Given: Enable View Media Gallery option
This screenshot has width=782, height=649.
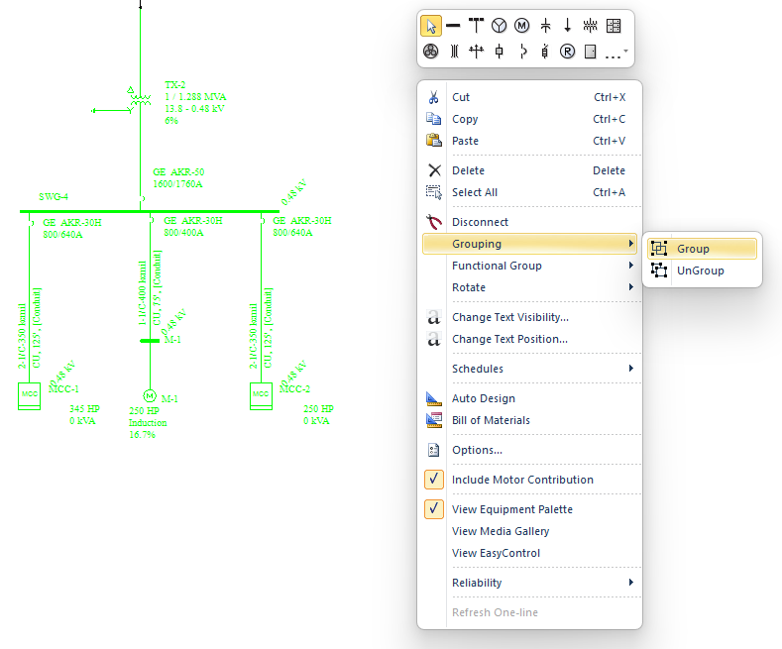Looking at the screenshot, I should [x=500, y=531].
